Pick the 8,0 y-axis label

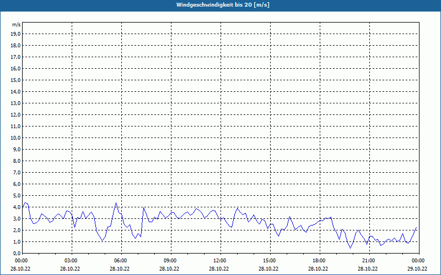click(17, 161)
